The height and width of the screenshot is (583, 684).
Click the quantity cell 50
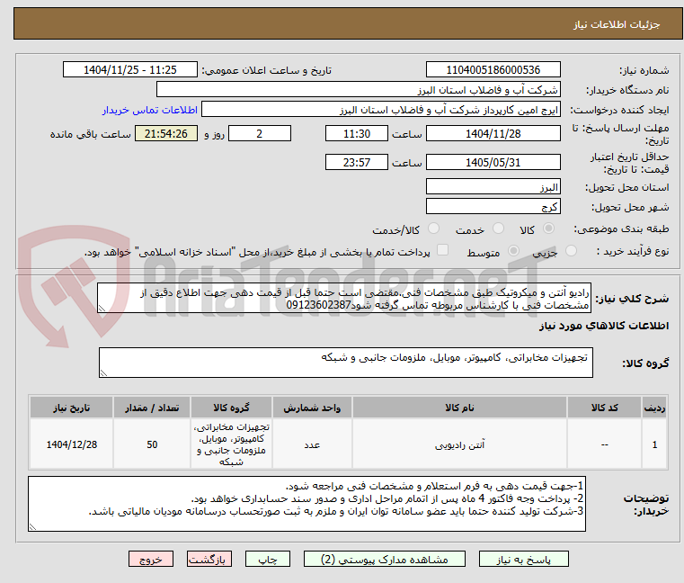click(152, 444)
